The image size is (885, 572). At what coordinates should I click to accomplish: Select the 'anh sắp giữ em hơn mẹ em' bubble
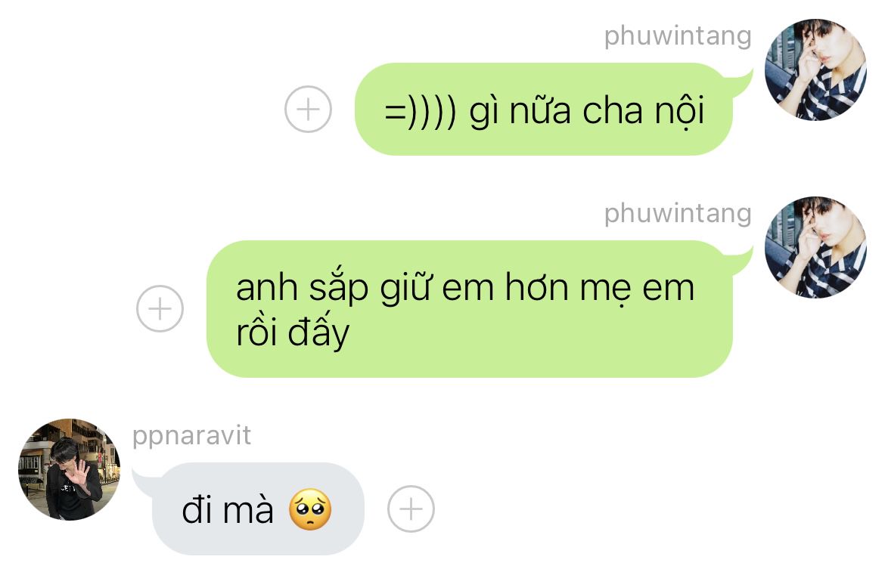(x=470, y=309)
